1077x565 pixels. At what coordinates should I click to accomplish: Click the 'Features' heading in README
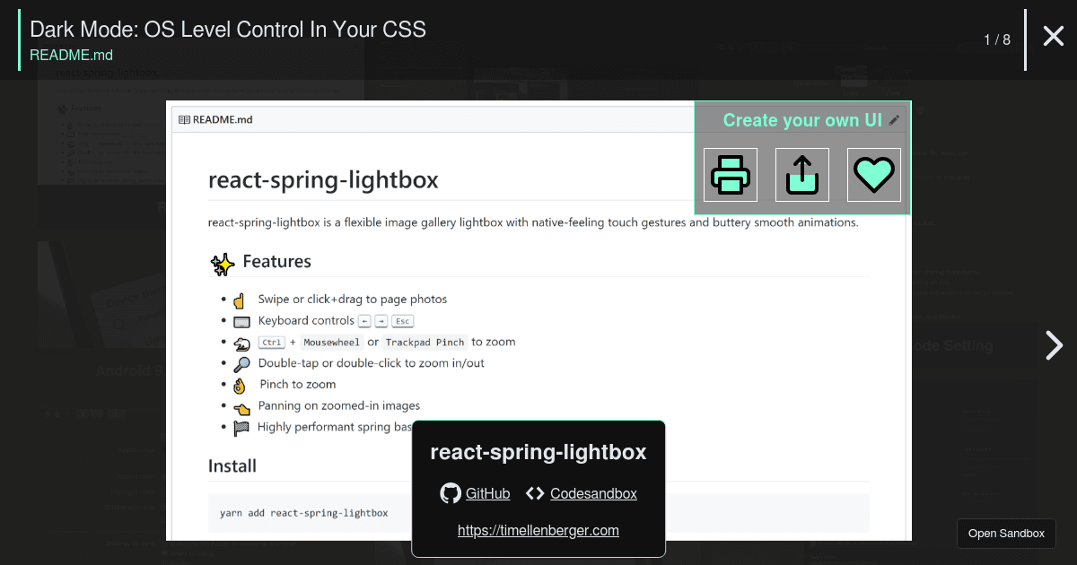tap(276, 262)
